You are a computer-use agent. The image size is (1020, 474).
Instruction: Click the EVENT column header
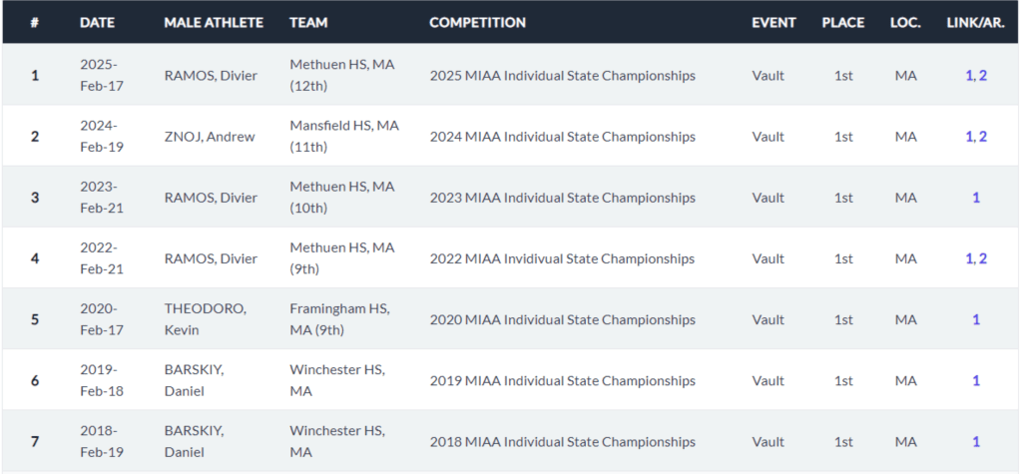[x=773, y=22]
